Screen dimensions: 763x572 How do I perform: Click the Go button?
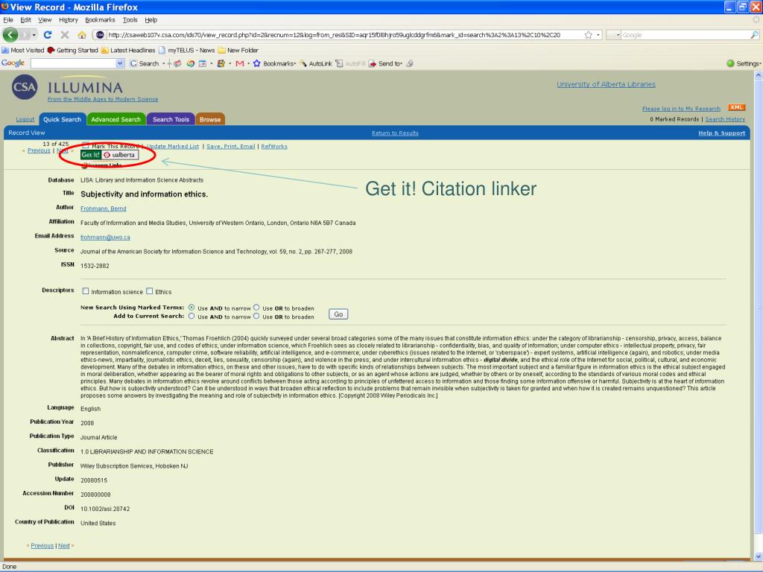[x=338, y=314]
